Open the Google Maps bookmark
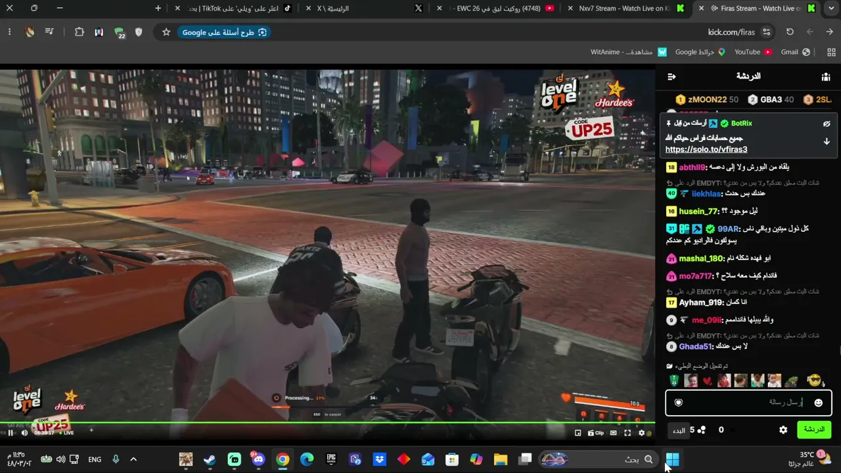This screenshot has width=841, height=473. (x=700, y=52)
